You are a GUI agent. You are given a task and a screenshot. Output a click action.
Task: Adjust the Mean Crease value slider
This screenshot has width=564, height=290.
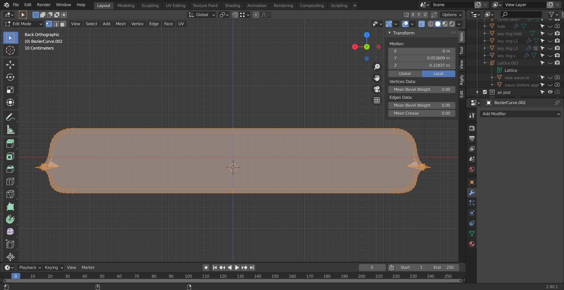click(422, 113)
